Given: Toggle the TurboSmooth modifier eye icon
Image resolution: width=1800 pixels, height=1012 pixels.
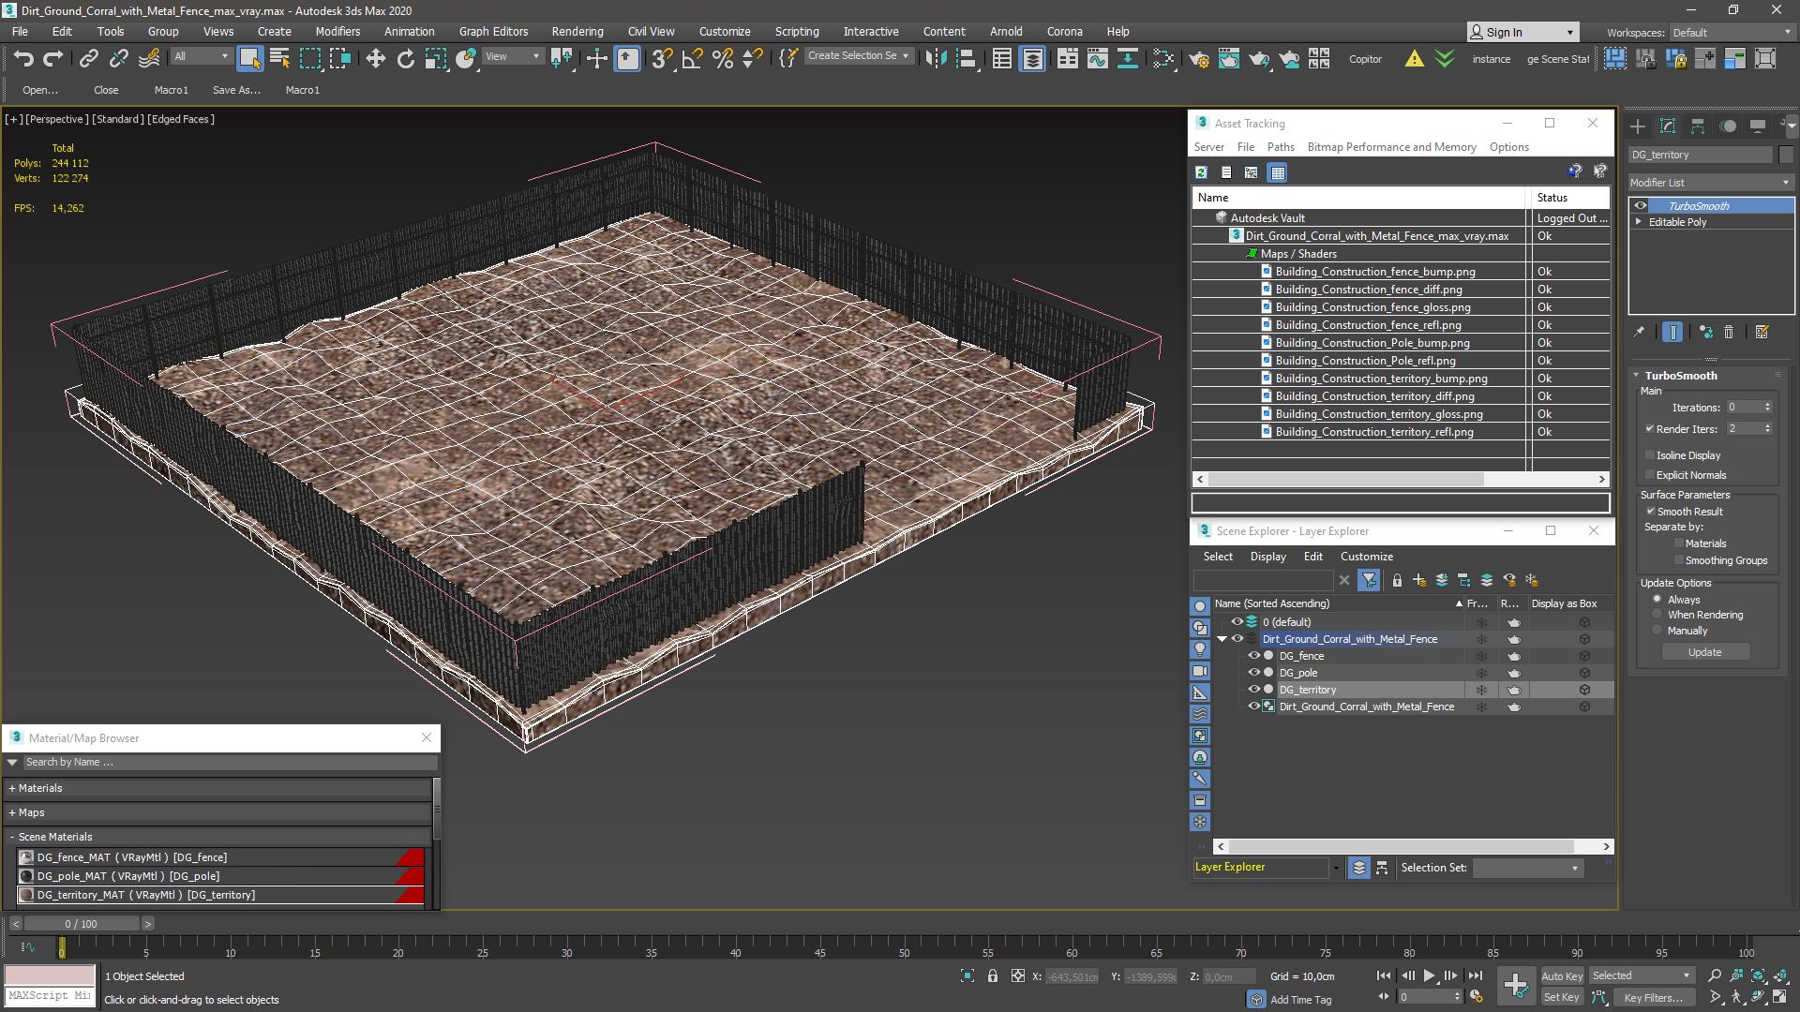Looking at the screenshot, I should pos(1641,206).
